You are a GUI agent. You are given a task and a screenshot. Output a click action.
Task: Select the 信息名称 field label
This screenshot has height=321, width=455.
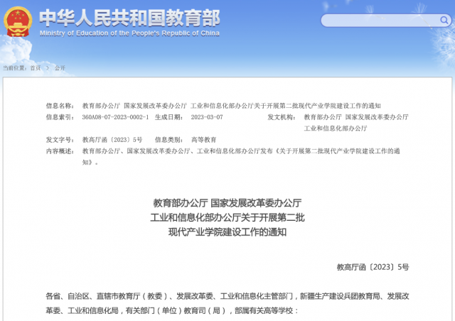click(60, 105)
